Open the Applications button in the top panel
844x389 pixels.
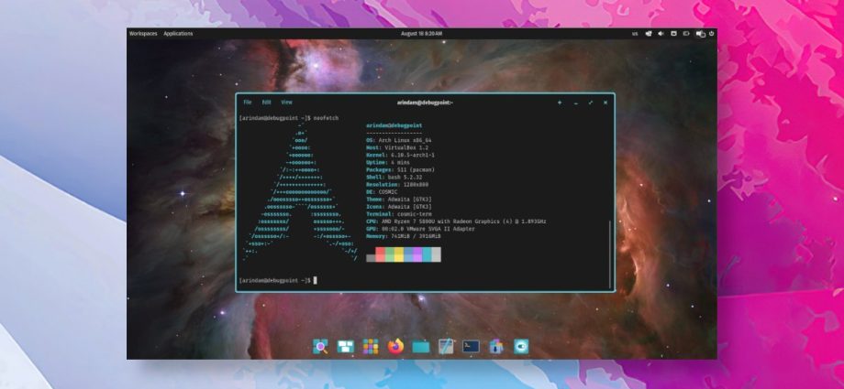tap(178, 33)
